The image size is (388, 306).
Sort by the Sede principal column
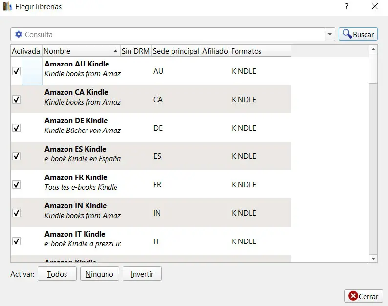coord(175,51)
